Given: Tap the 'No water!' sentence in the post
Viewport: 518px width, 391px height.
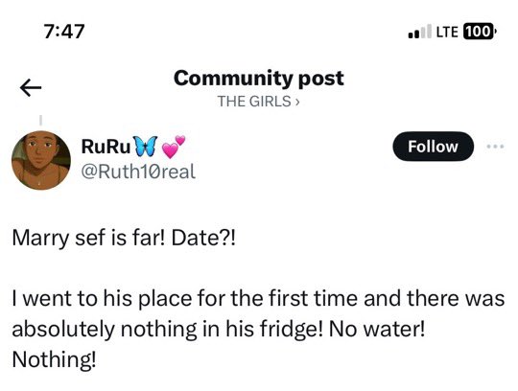Looking at the screenshot, I should point(377,329).
